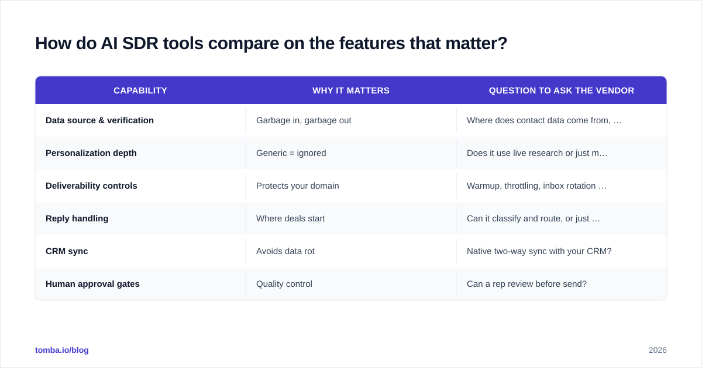The width and height of the screenshot is (702, 368).
Task: Click 'Where does contact data come from' cell
Action: (562, 120)
